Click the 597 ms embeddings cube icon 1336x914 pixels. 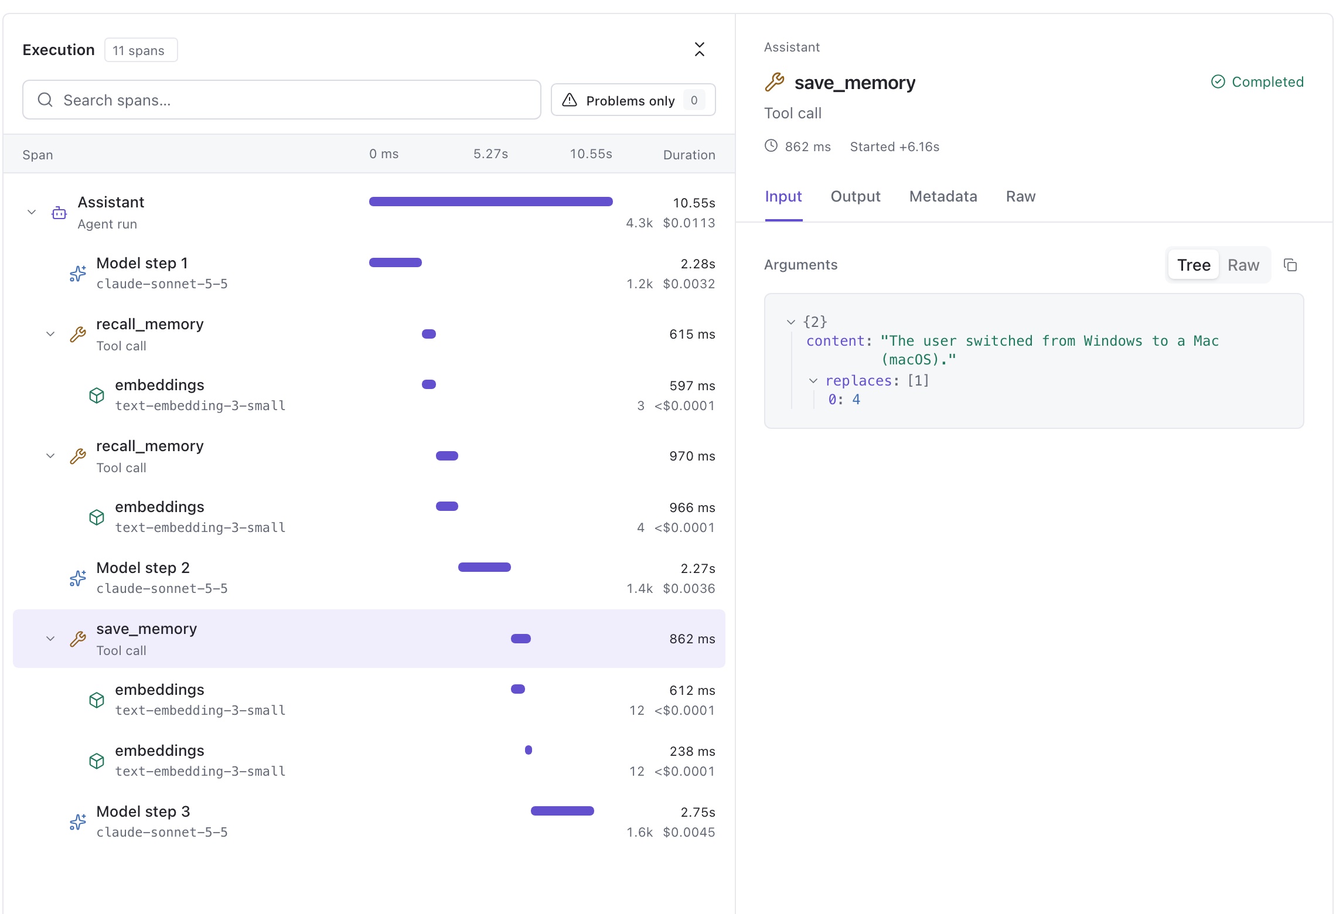click(x=97, y=395)
